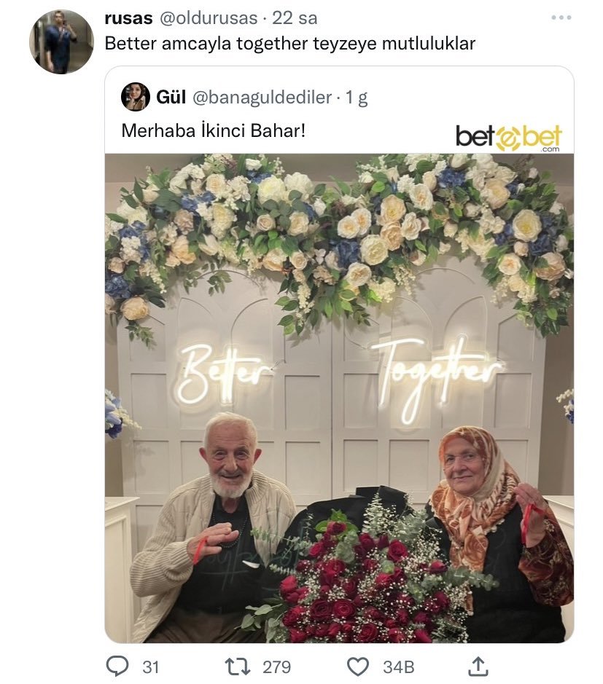603x684 pixels.
Task: Click the rusas display name
Action: pyautogui.click(x=129, y=18)
